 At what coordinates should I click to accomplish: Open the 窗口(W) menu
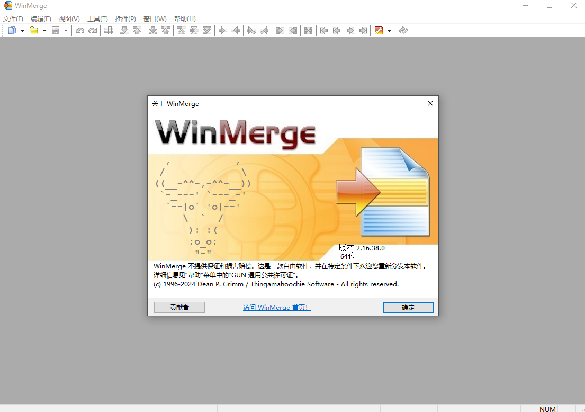(x=155, y=19)
